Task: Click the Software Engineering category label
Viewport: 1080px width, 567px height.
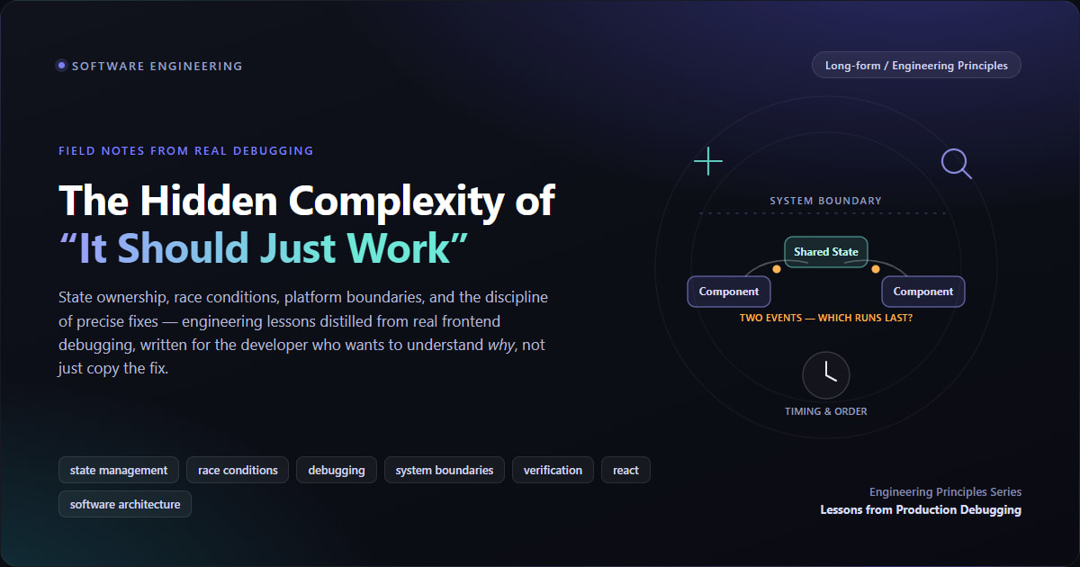Action: [157, 66]
